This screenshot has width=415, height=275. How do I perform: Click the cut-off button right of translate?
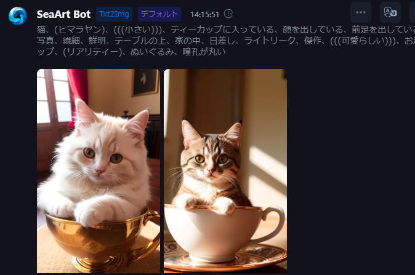[x=413, y=12]
